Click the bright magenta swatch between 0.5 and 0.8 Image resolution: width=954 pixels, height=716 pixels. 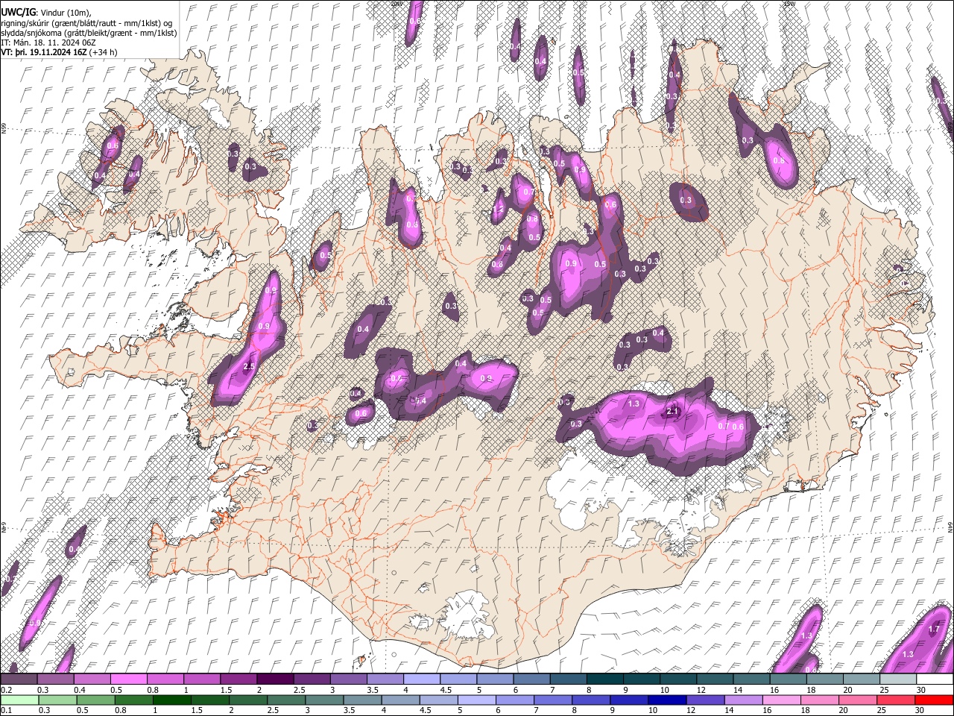point(130,679)
